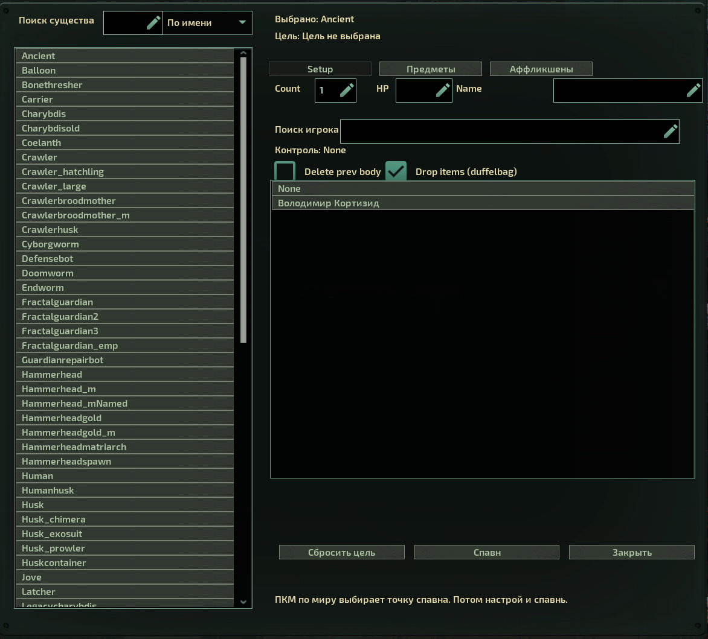This screenshot has width=708, height=639.
Task: Select Cyborgworm creature
Action: [x=125, y=244]
